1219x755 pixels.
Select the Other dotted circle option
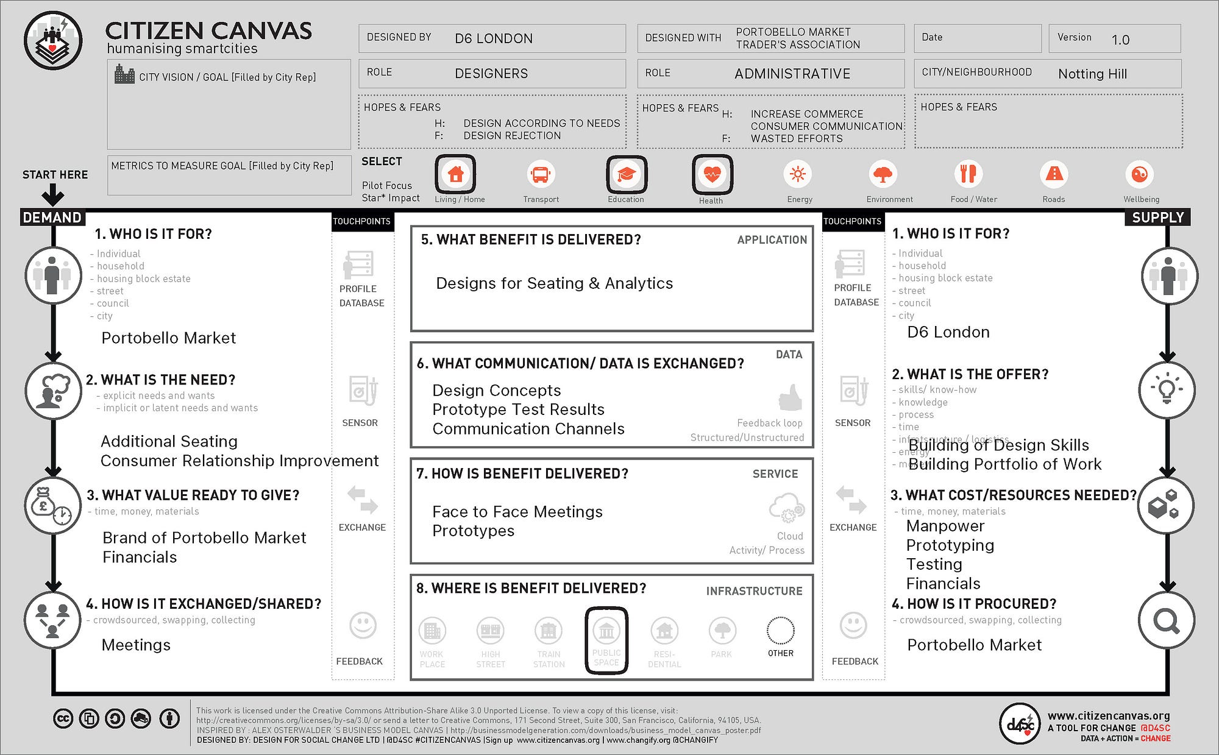coord(781,631)
